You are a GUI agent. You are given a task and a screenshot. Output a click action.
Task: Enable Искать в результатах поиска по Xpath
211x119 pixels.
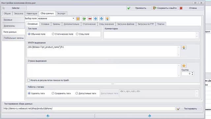(29, 80)
